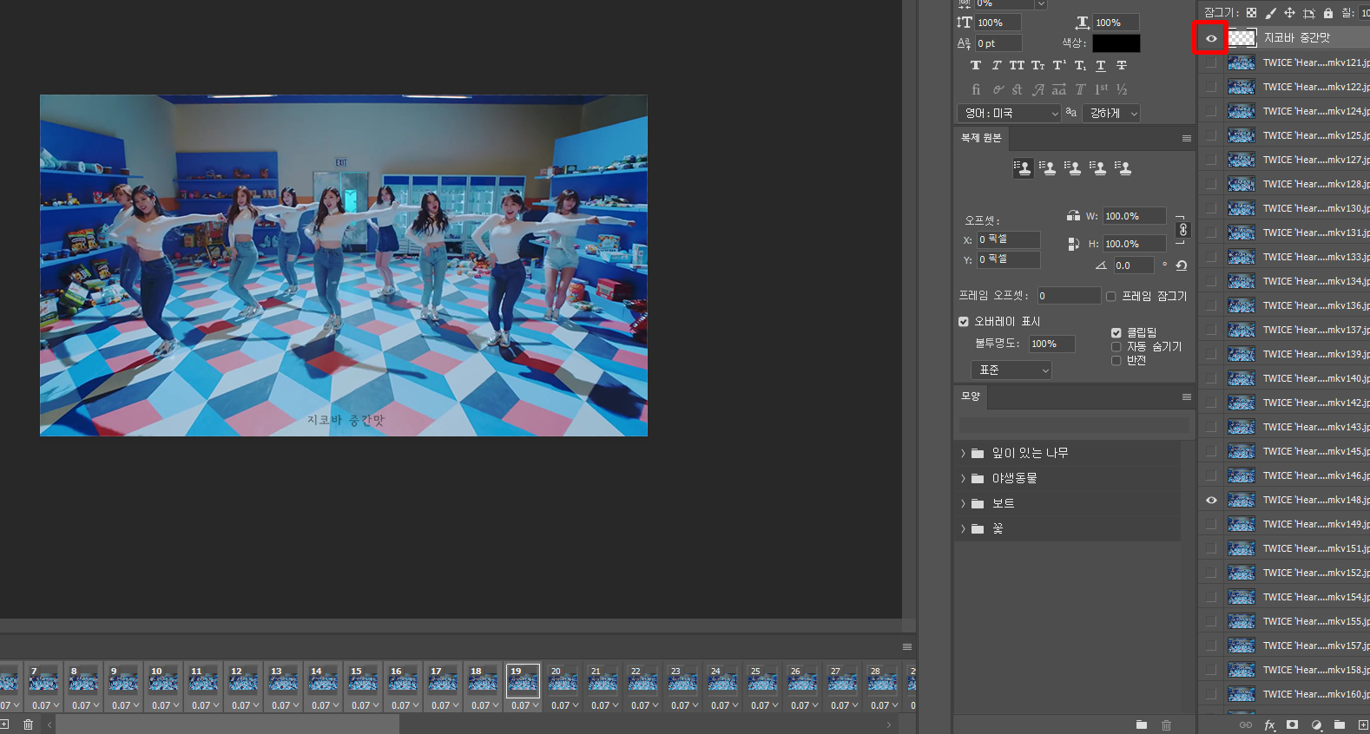Screen dimensions: 1370x734
Task: Lock transparent pixels in layers panel
Action: point(1251,13)
